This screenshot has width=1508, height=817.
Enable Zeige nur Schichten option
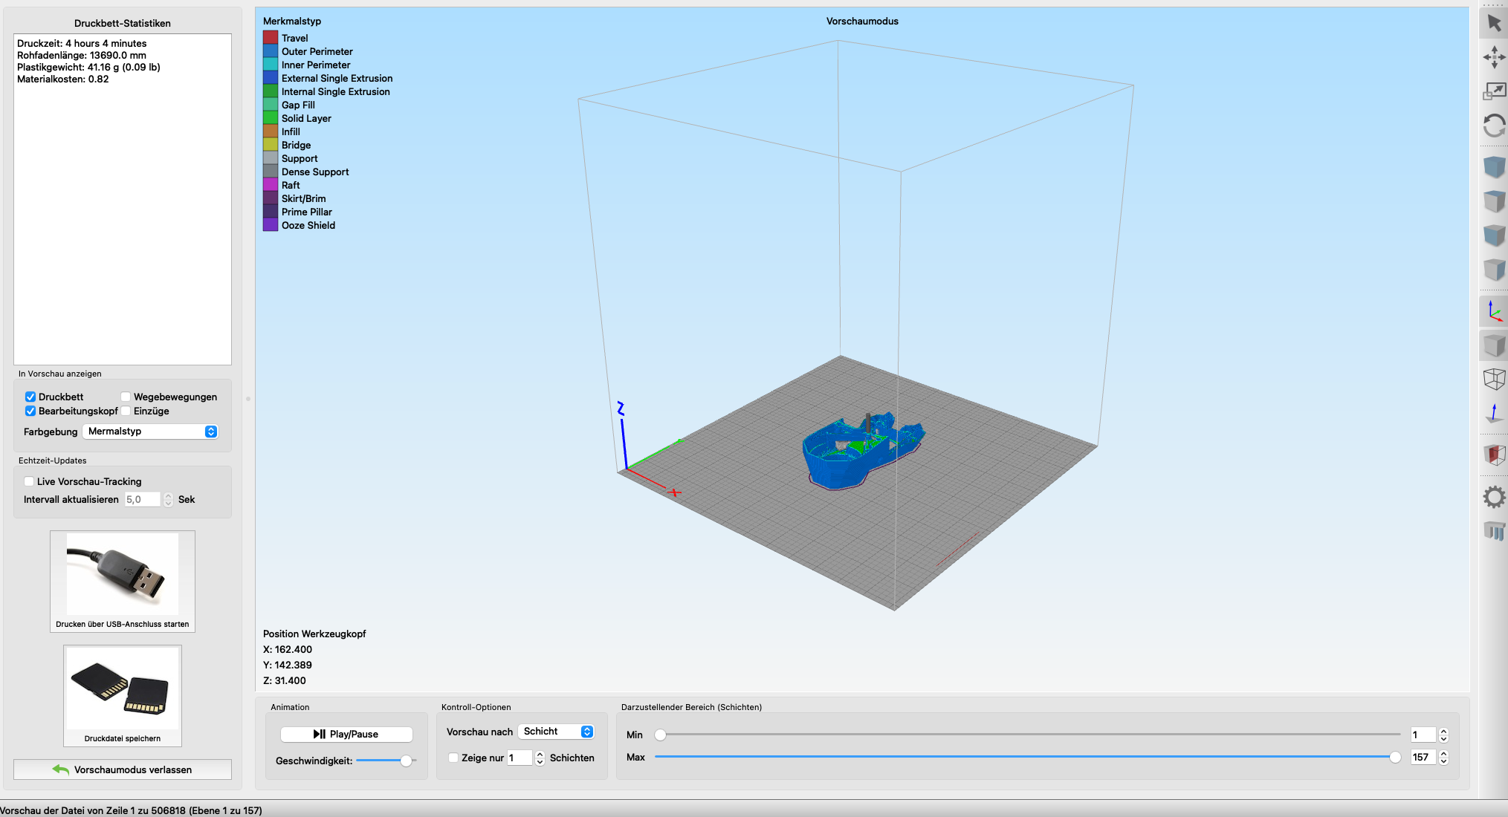click(454, 758)
